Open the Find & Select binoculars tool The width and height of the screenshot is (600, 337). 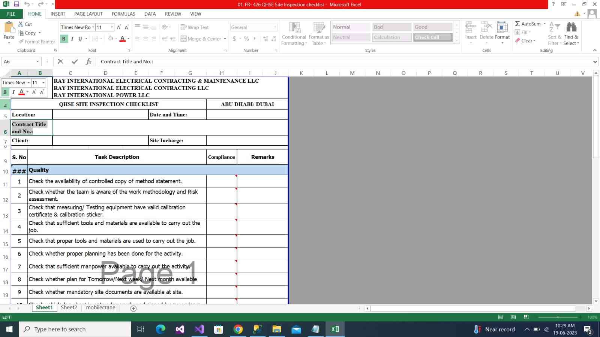click(x=571, y=28)
